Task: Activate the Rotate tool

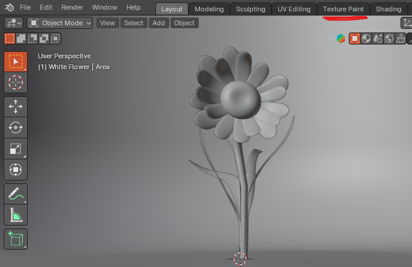Action: tap(16, 127)
